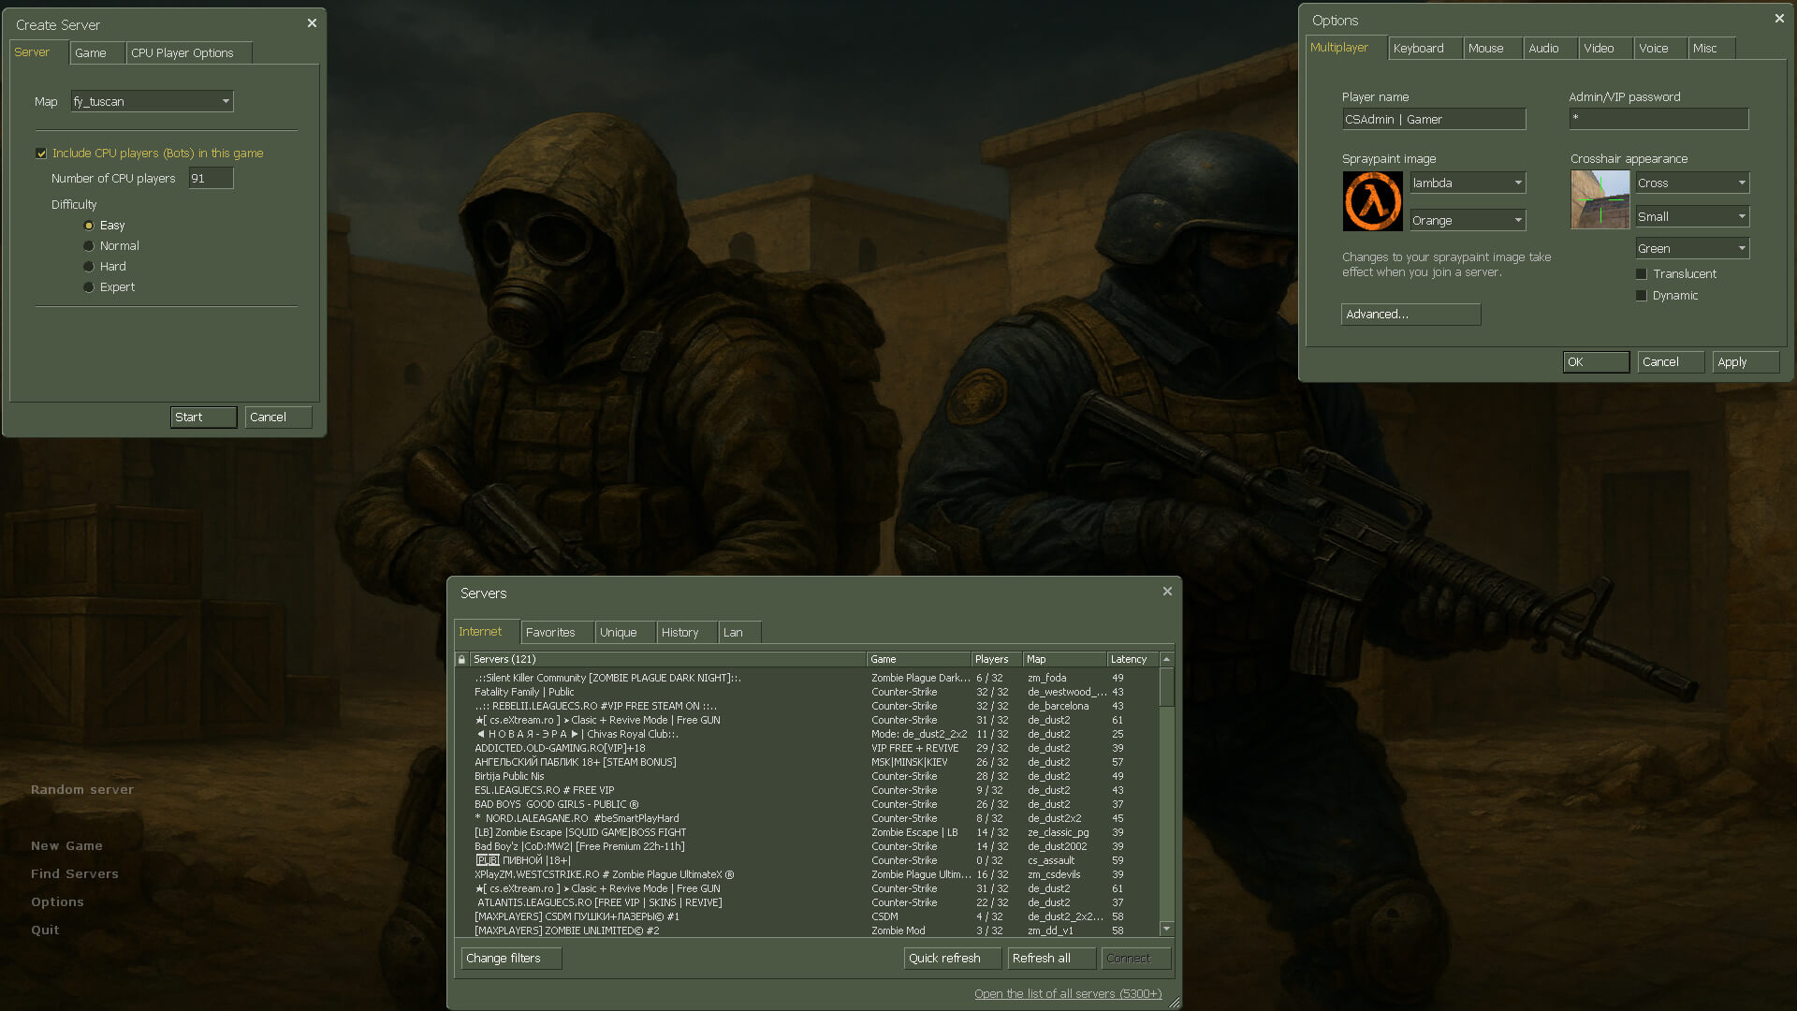The height and width of the screenshot is (1011, 1797).
Task: Click the Player name input field
Action: (x=1434, y=119)
